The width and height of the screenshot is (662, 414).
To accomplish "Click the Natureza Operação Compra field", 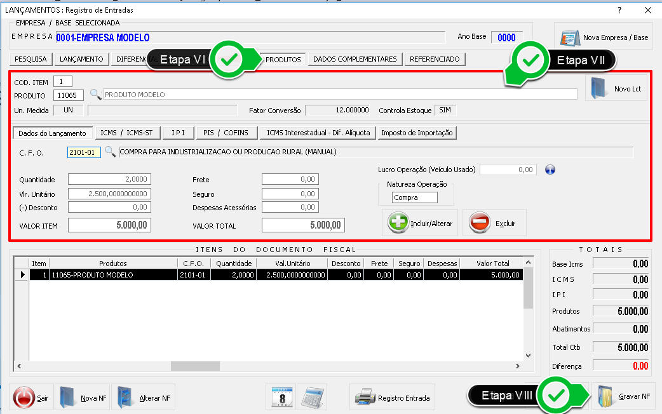I will coord(415,197).
